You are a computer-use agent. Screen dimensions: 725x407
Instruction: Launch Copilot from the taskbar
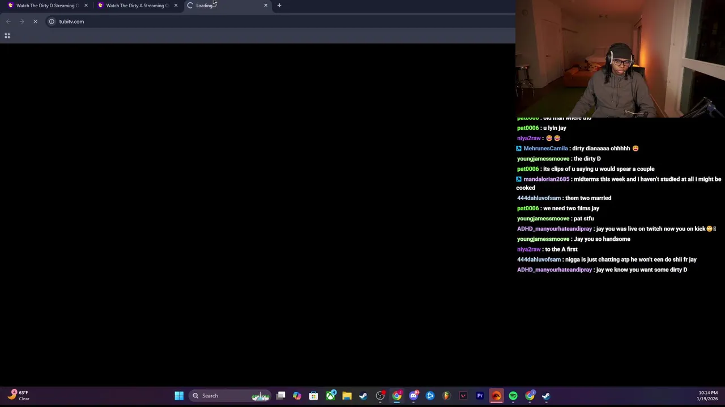[297, 396]
